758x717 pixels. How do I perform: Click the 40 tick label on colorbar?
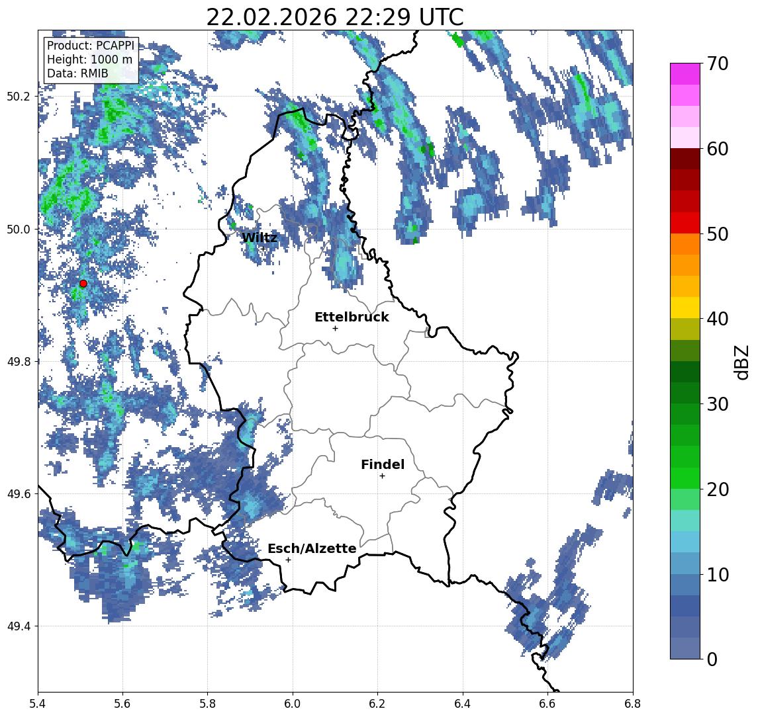[718, 319]
